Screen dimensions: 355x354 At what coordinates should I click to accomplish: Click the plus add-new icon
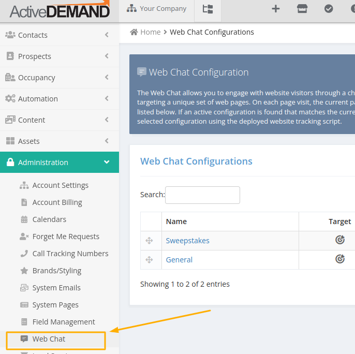tap(275, 9)
